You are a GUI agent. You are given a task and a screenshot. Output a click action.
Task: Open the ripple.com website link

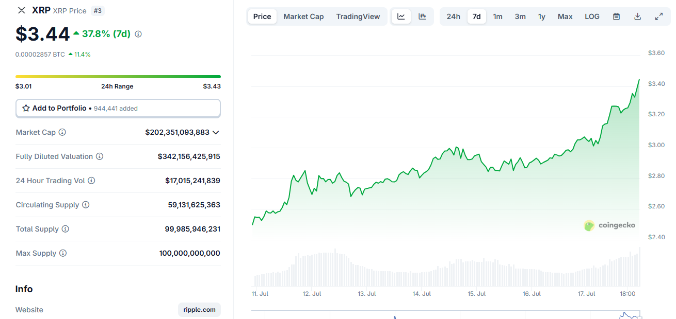point(199,310)
